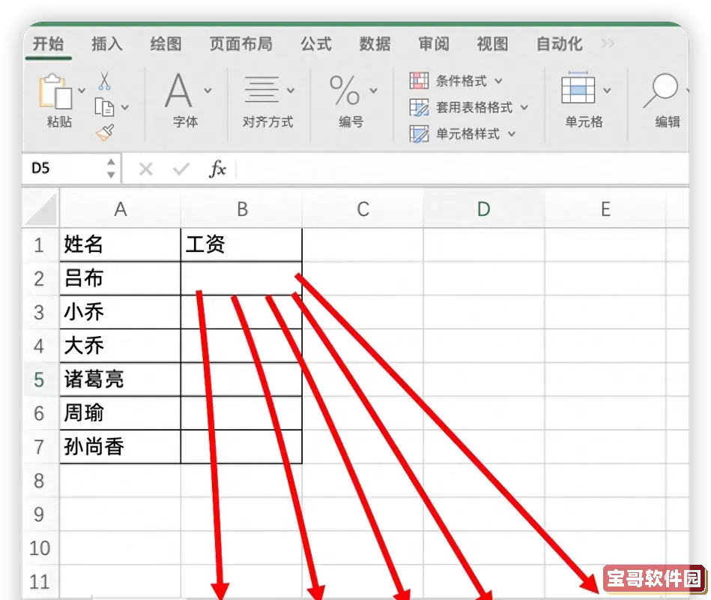Click the Cut scissors icon
This screenshot has width=711, height=600.
(x=104, y=81)
